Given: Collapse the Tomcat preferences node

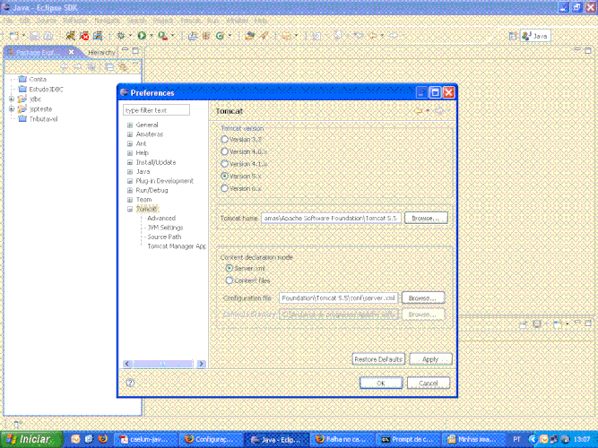Looking at the screenshot, I should click(130, 210).
